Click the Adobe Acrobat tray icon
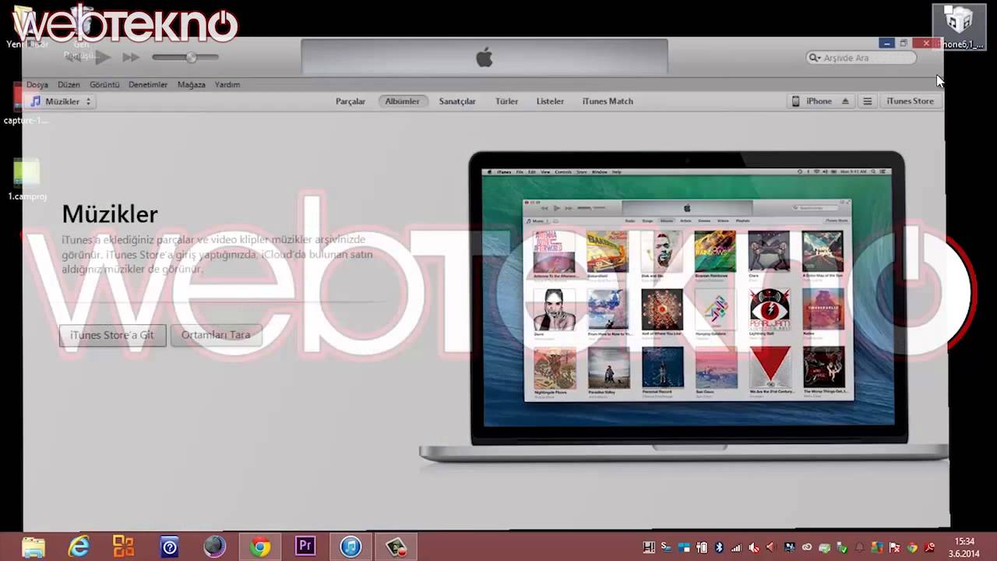Screen dimensions: 997x561 pyautogui.click(x=929, y=548)
